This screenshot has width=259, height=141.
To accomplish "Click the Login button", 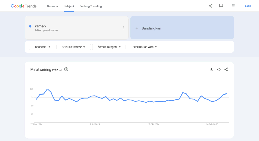I will (248, 6).
